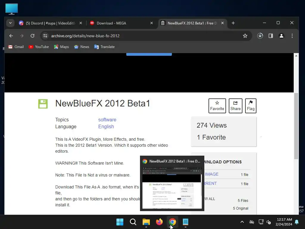This screenshot has width=305, height=229.
Task: Select the This PC desktop icon
Action: (x=12, y=9)
